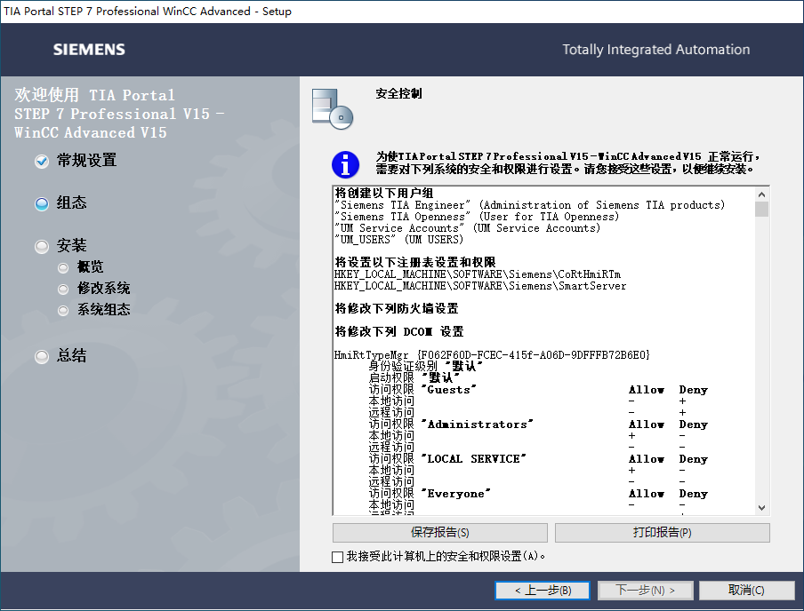The image size is (804, 611).
Task: Cancel setup with 取消(C) button
Action: tap(746, 591)
